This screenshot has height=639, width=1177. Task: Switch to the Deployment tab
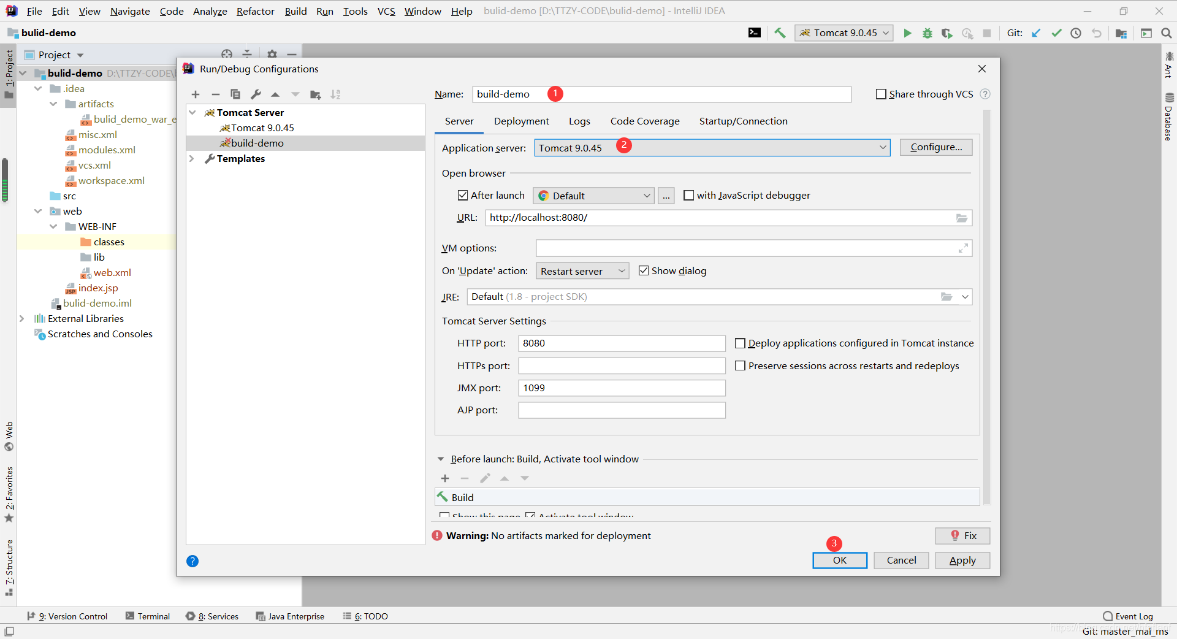(521, 121)
